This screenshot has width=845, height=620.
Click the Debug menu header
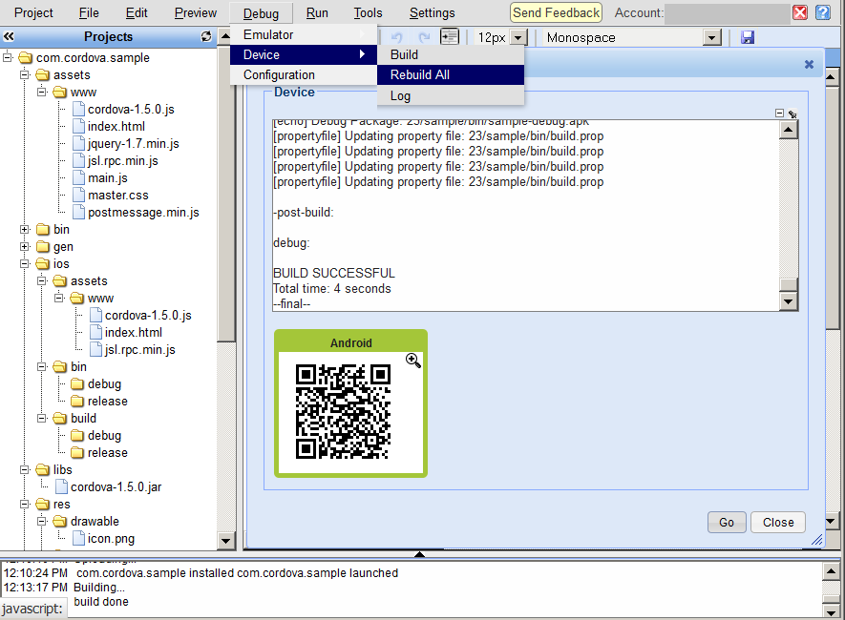coord(261,13)
